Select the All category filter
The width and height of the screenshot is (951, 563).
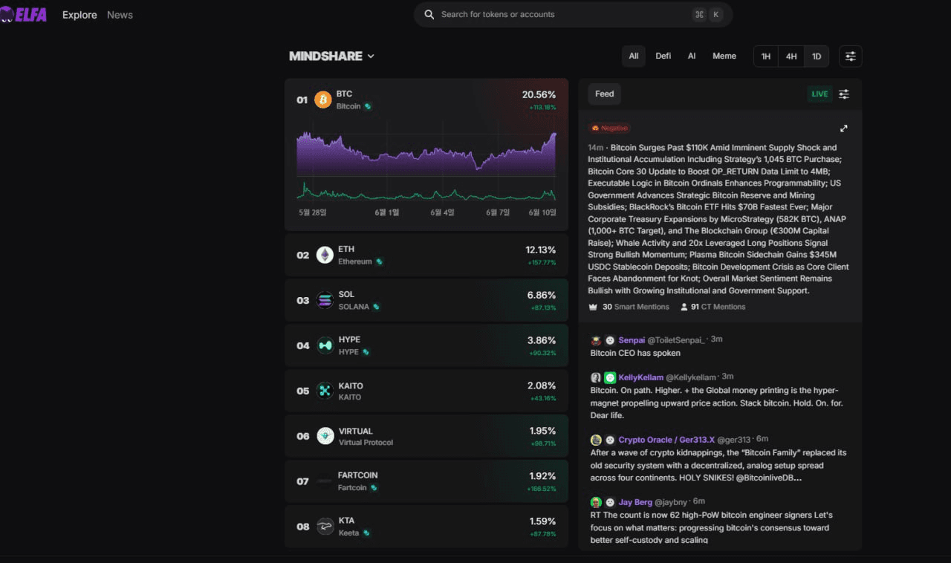click(x=634, y=56)
